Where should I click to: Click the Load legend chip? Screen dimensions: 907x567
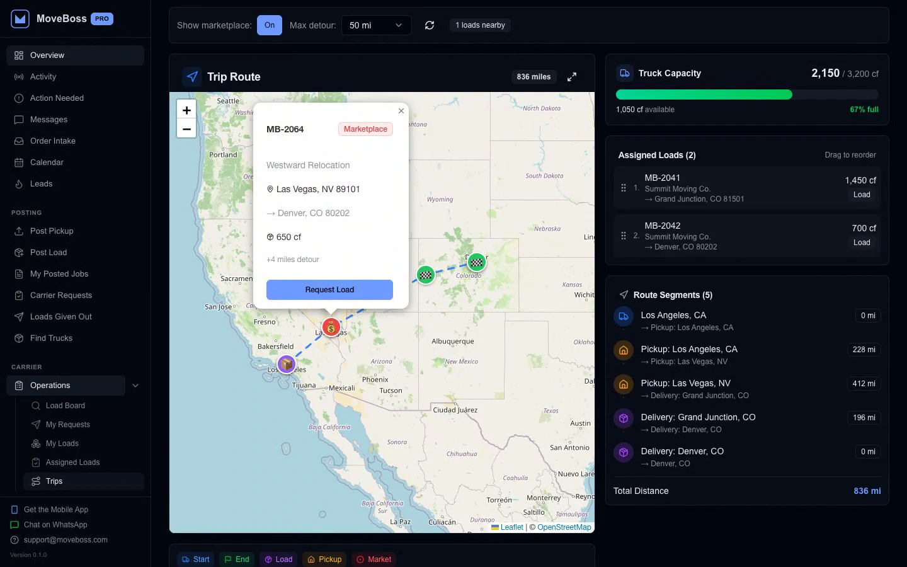278,559
